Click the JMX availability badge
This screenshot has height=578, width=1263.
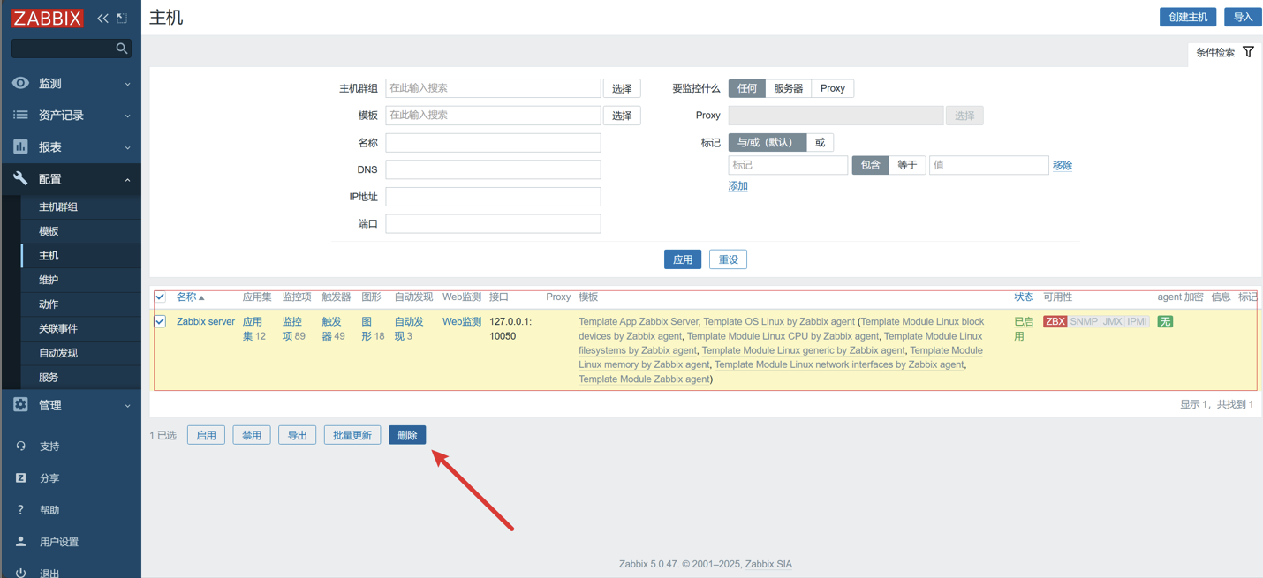1112,321
